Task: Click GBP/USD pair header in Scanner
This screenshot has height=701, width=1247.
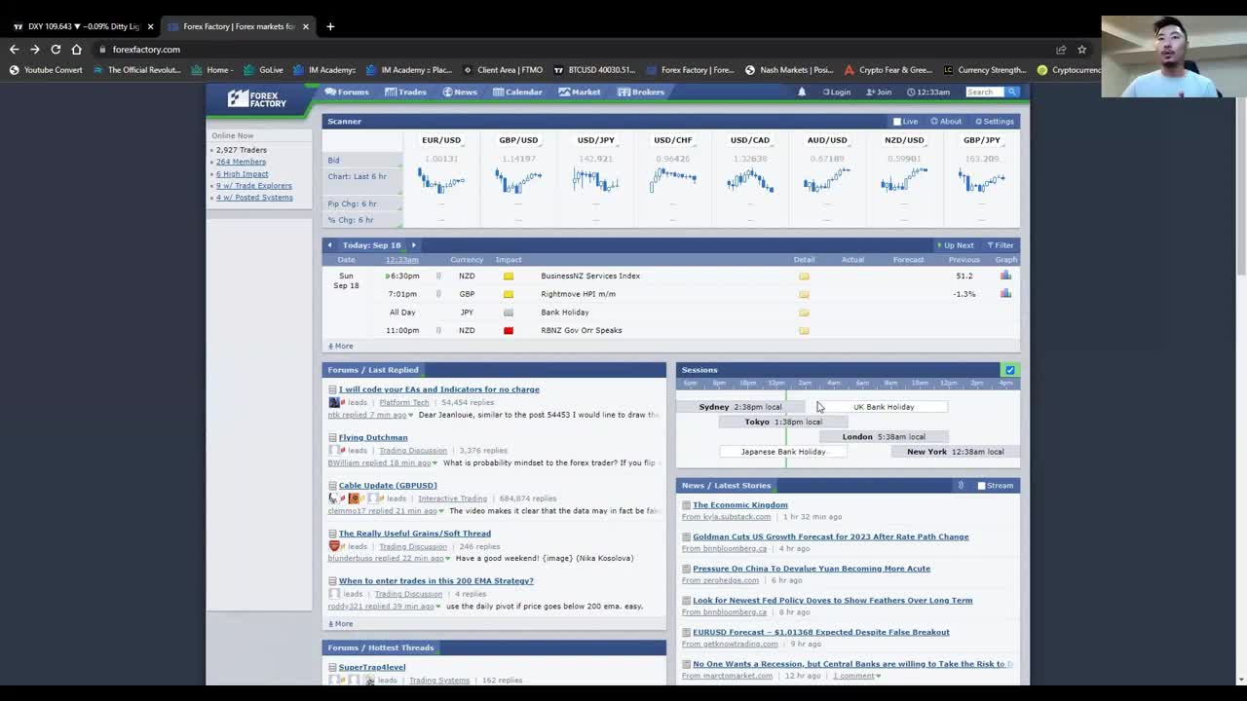Action: coord(518,140)
